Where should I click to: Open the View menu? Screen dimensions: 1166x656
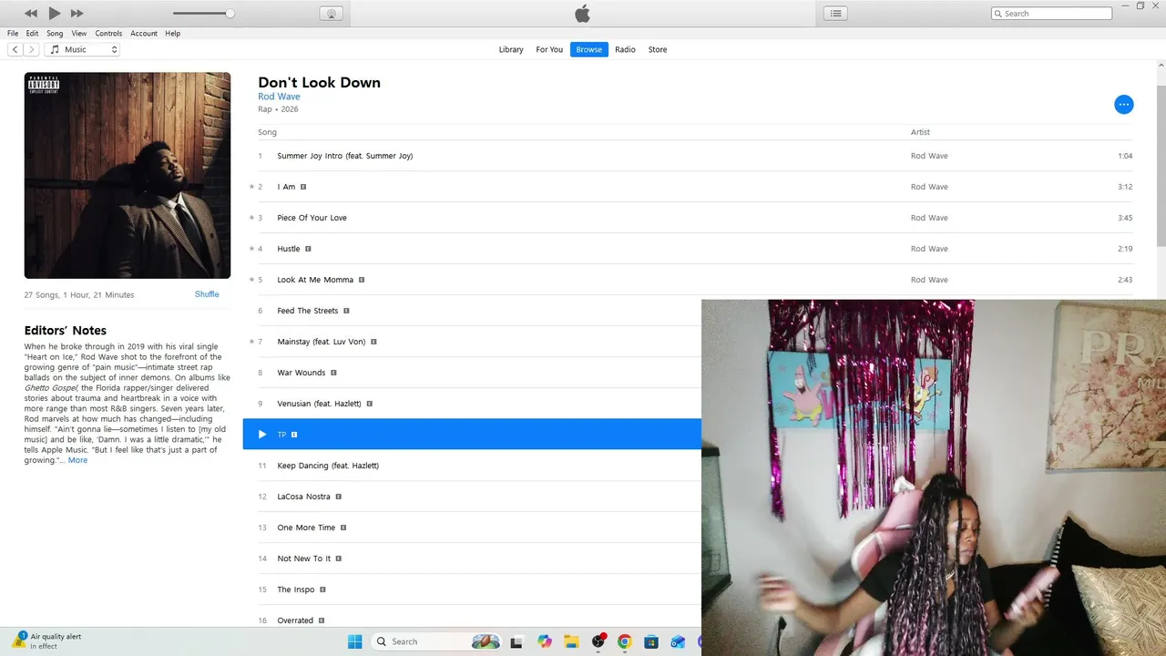pyautogui.click(x=79, y=34)
